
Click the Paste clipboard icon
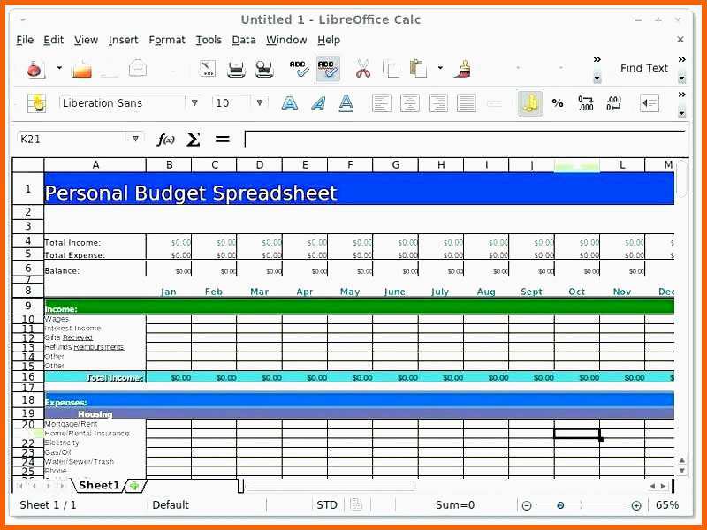point(418,69)
